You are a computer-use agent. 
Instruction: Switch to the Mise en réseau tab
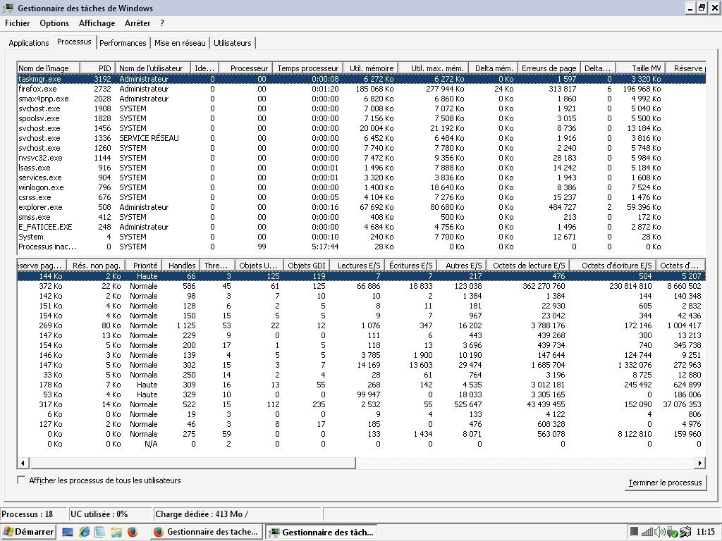[x=180, y=43]
